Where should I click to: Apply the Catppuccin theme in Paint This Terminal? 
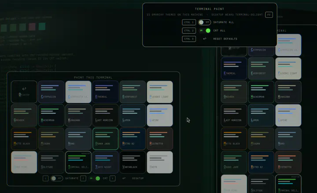coord(51,92)
